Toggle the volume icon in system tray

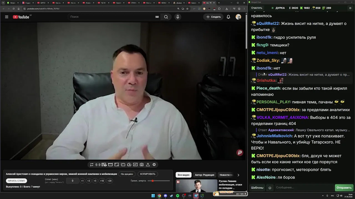tap(341, 196)
